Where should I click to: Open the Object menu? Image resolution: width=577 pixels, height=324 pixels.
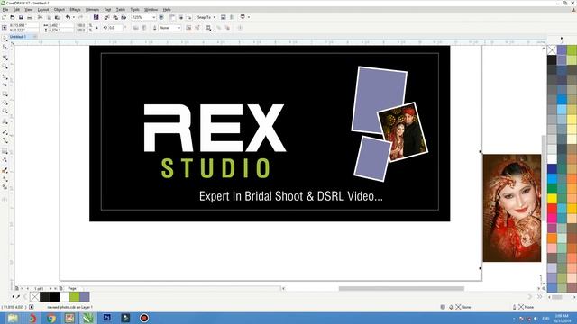pyautogui.click(x=60, y=10)
